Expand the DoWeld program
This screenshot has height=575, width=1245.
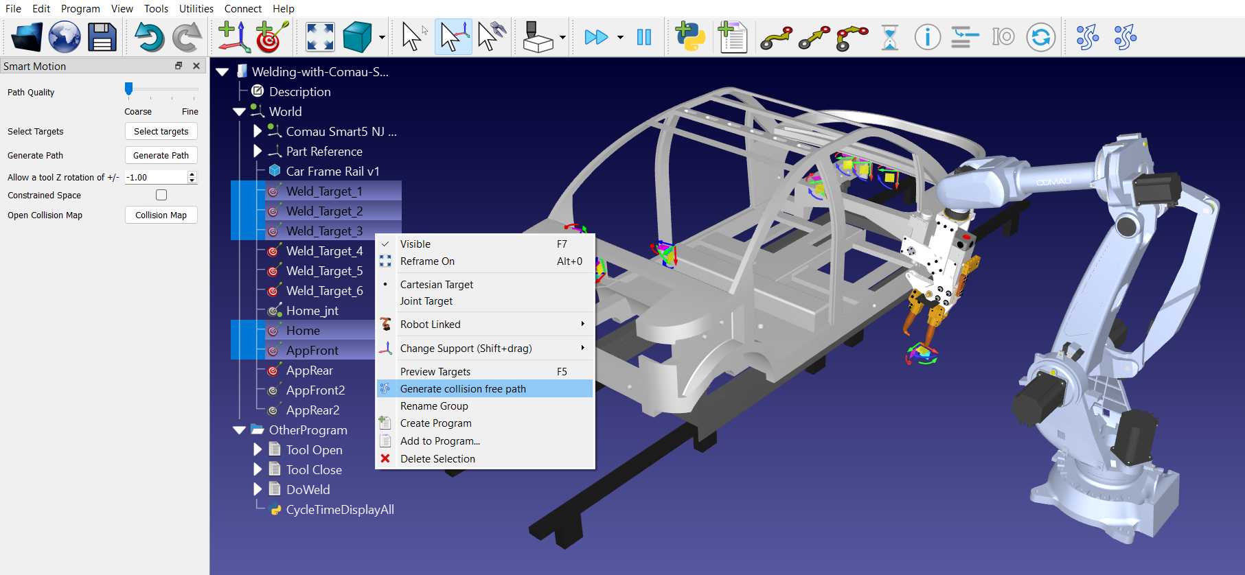[258, 489]
